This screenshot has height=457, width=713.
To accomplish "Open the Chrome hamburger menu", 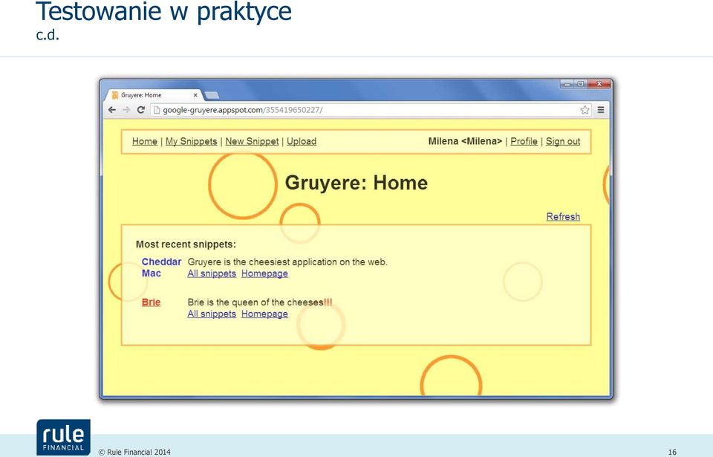I will click(x=601, y=110).
